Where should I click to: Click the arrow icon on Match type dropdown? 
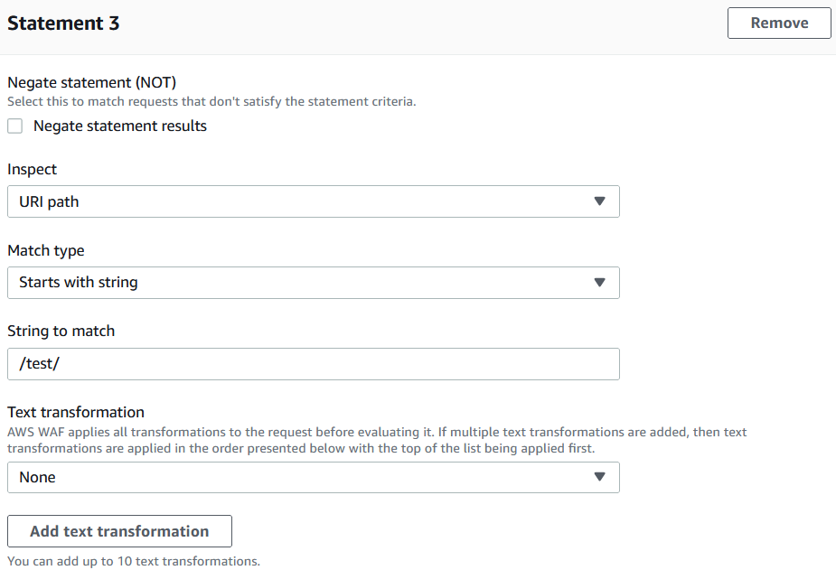pos(599,283)
